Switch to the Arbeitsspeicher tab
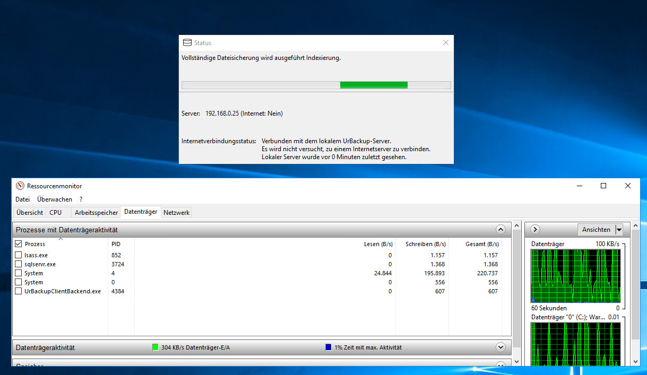 coord(96,213)
